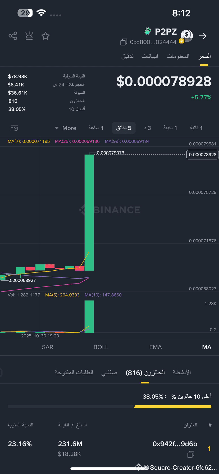Select 1 ثانية timeframe
Image resolution: width=219 pixels, height=474 pixels.
coord(196,128)
